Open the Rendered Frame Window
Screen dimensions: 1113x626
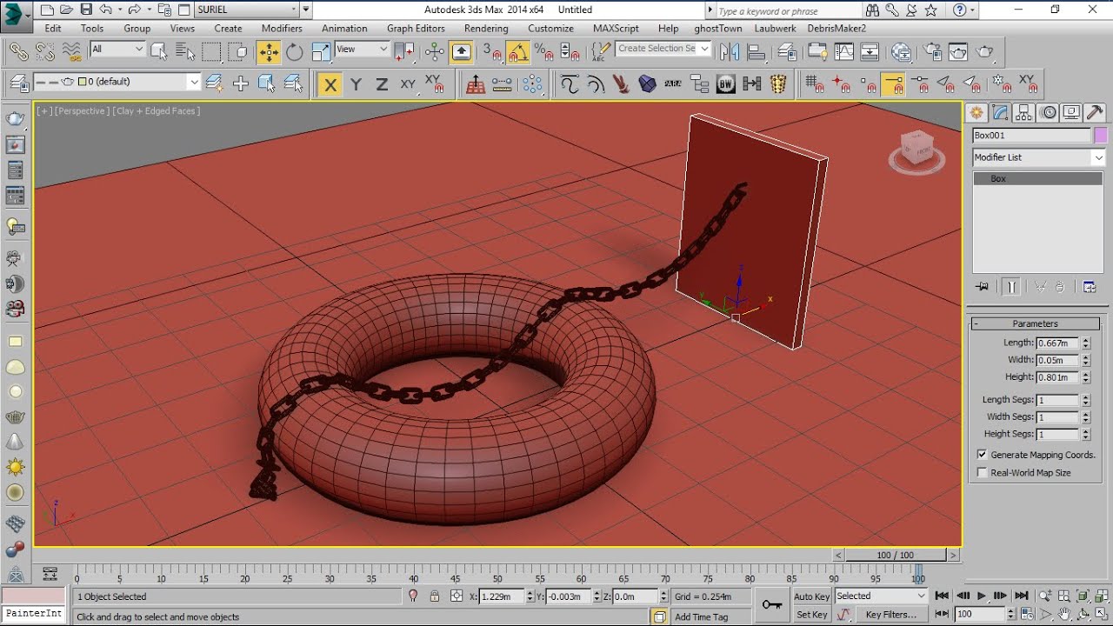pos(957,51)
